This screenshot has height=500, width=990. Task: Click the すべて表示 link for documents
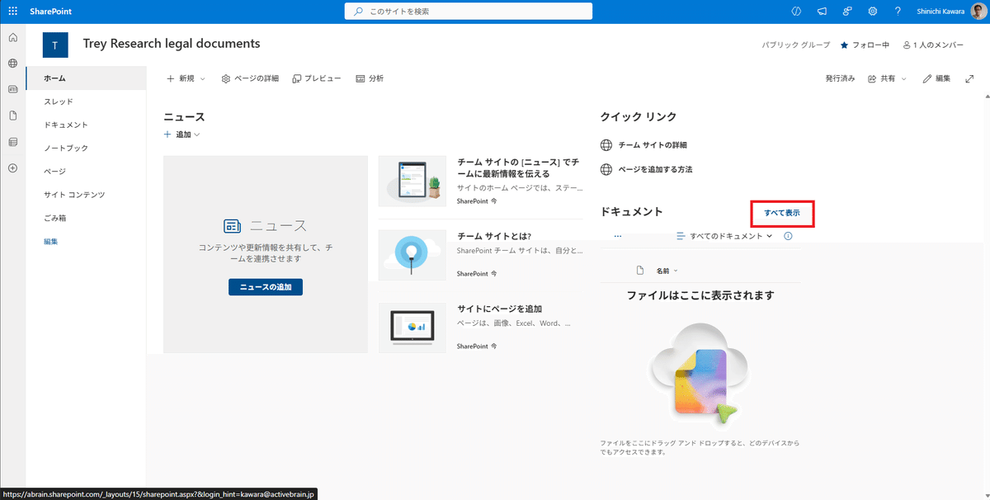(x=782, y=214)
